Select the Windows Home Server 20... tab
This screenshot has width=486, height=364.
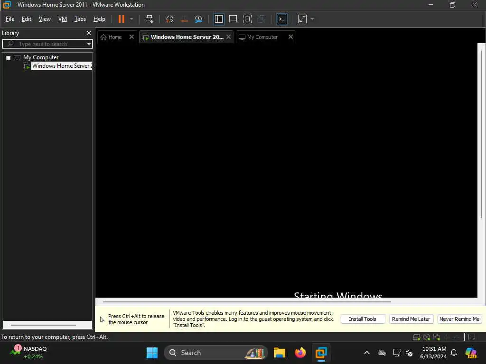[x=187, y=37]
